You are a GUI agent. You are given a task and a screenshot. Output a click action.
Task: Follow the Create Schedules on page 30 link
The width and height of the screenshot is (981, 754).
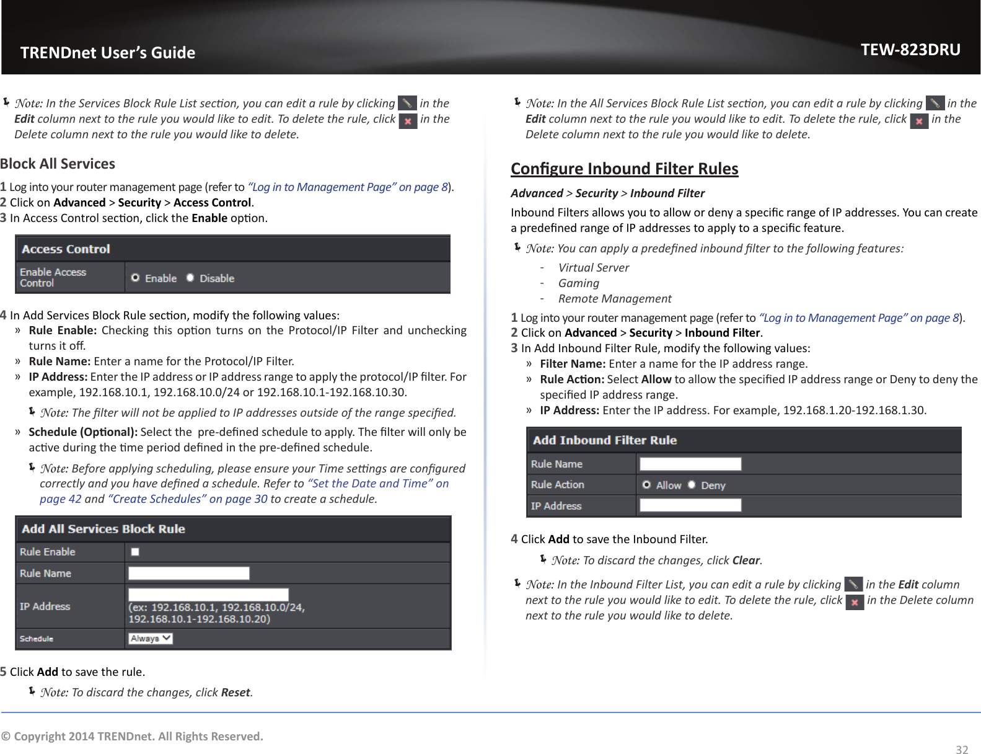188,499
